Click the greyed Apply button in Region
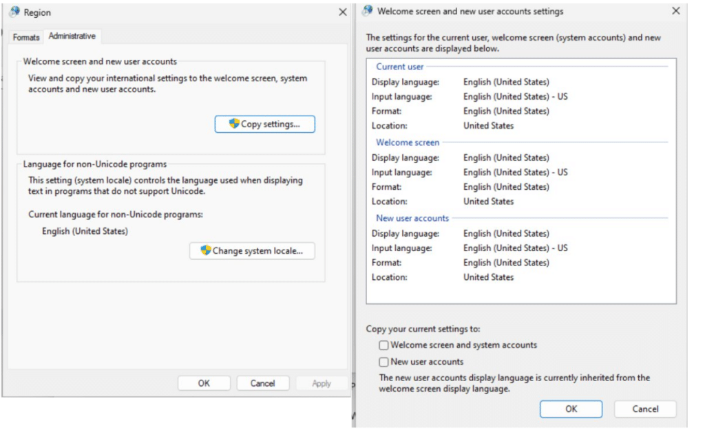 click(322, 383)
